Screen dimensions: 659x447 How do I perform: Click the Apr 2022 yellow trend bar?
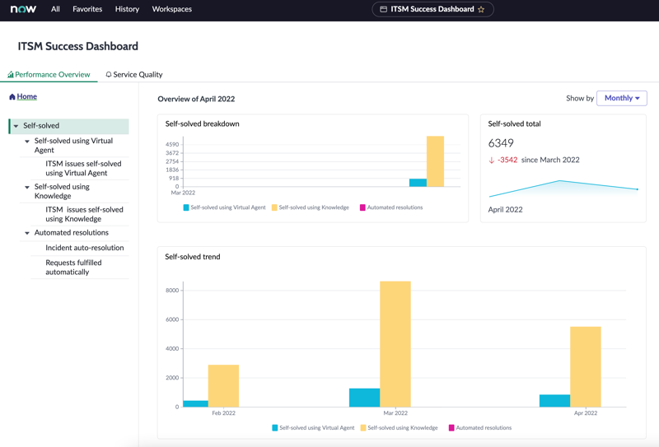click(586, 367)
